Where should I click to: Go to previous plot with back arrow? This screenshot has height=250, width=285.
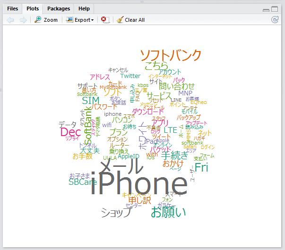coord(10,20)
